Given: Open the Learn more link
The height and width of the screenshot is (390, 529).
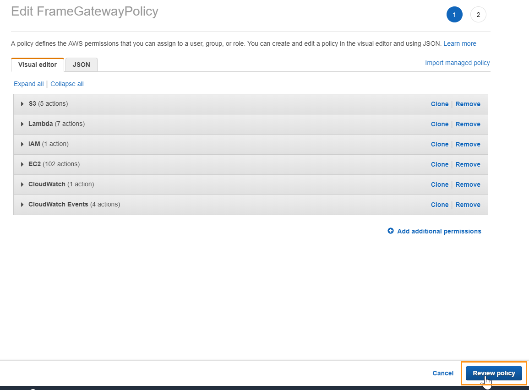Looking at the screenshot, I should coord(459,43).
